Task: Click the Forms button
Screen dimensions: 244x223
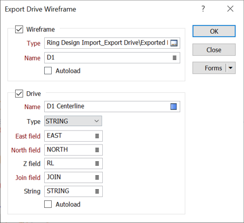Action: coord(209,68)
